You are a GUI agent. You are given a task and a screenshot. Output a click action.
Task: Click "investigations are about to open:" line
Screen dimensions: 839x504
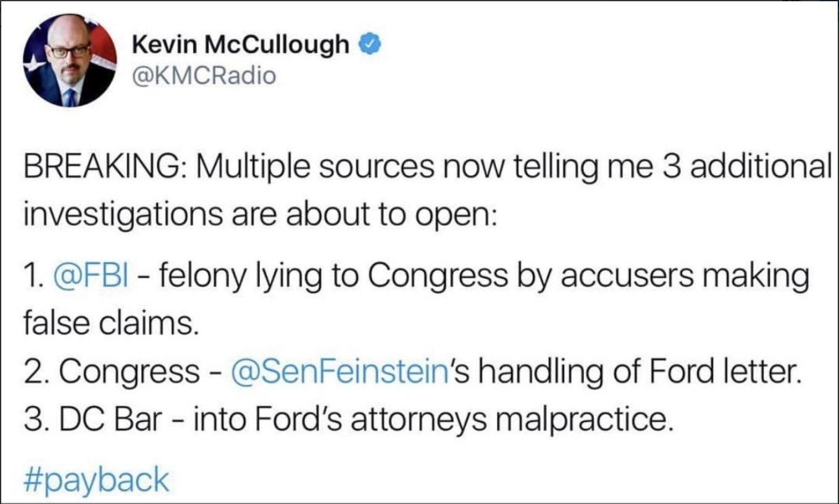[260, 213]
